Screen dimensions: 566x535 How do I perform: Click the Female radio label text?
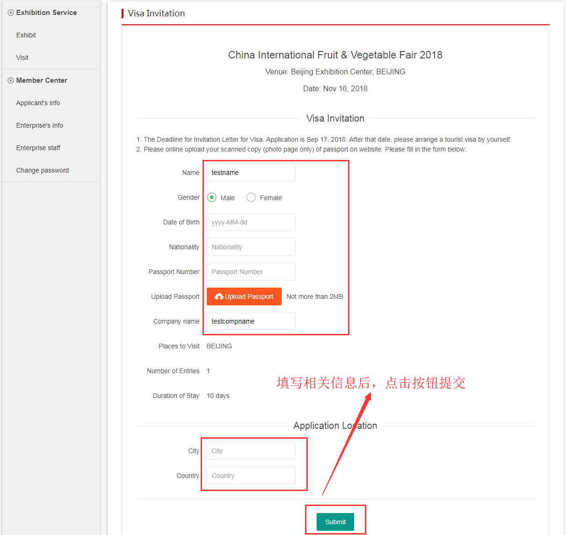[x=271, y=198]
